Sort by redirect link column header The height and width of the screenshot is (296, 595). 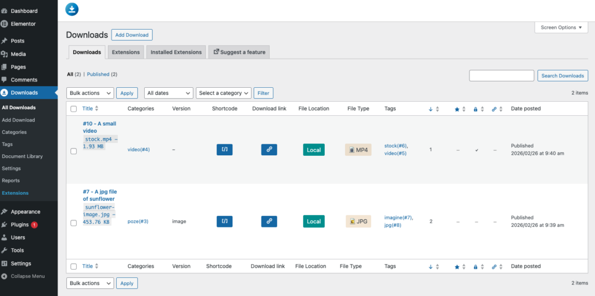pos(494,109)
